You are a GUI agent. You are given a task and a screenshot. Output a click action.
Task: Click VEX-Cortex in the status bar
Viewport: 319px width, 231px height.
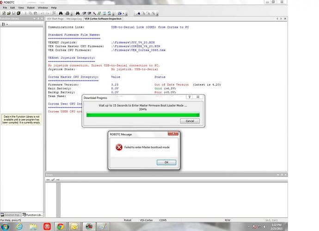point(146,220)
